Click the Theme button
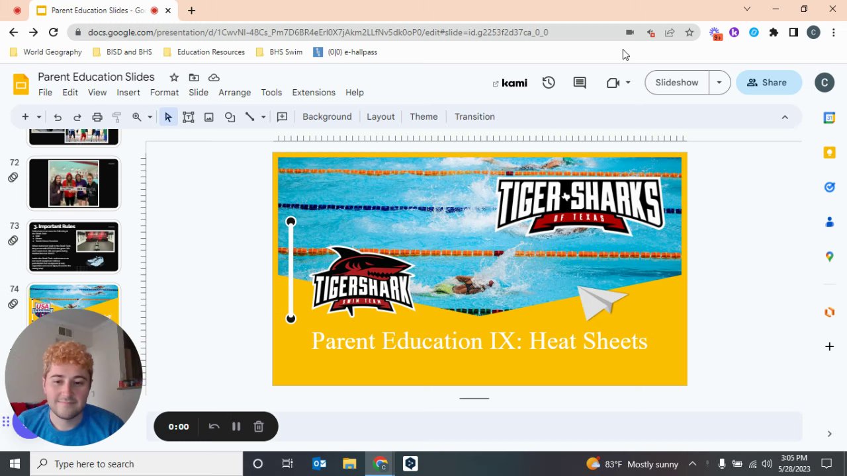 [423, 117]
